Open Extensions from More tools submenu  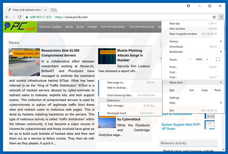point(130,100)
